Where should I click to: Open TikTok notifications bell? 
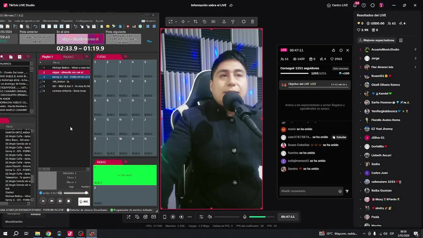pos(355,5)
